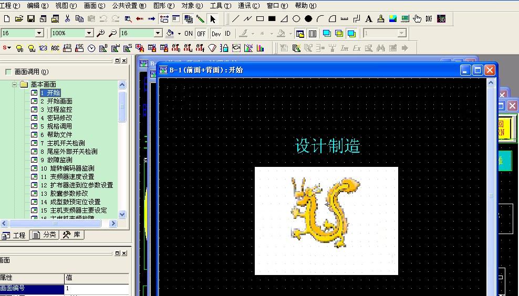The image size is (519, 296).
Task: Select the straight line drawing tool
Action: (235, 19)
